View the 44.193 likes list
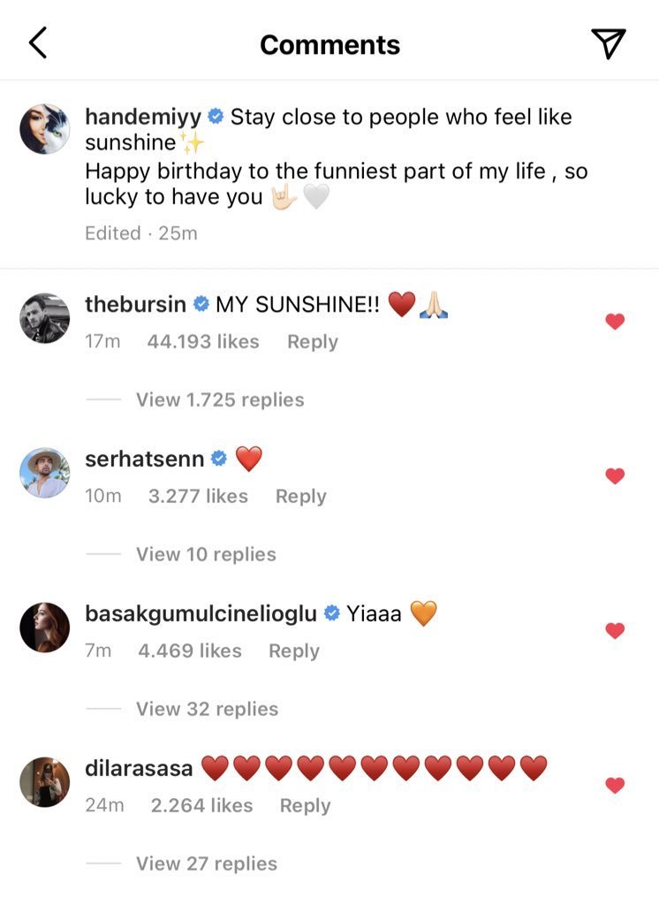659x905 pixels. tap(203, 342)
